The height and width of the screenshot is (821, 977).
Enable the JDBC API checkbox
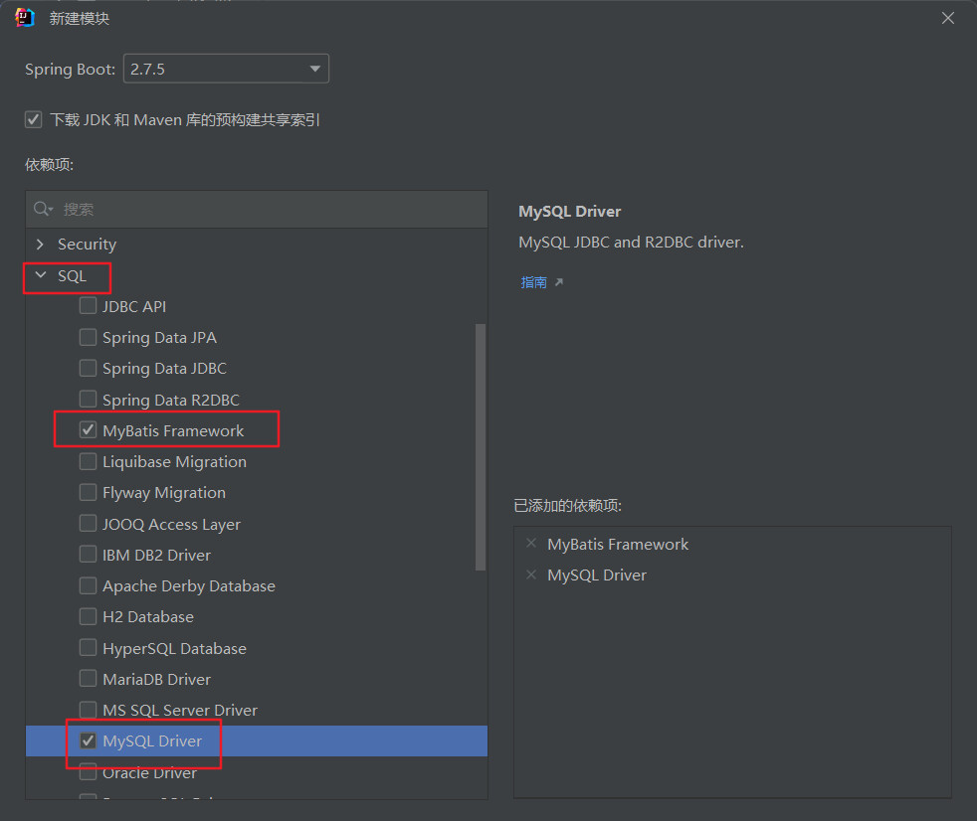pyautogui.click(x=88, y=305)
